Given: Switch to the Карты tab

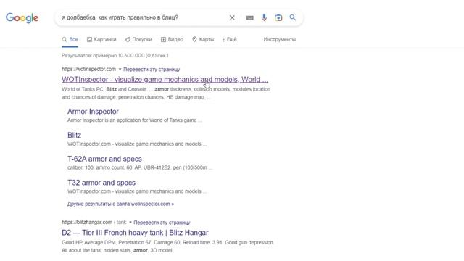Looking at the screenshot, I should [x=203, y=39].
